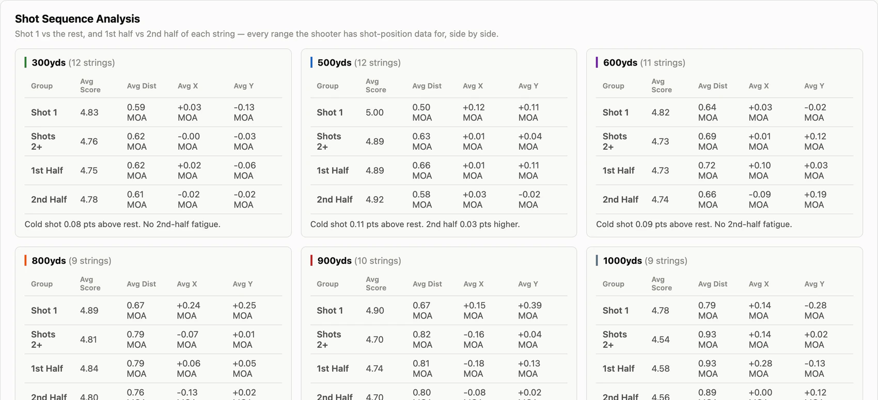Screen dimensions: 878x400
Task: Click the green 300yds color bar
Action: (x=25, y=62)
